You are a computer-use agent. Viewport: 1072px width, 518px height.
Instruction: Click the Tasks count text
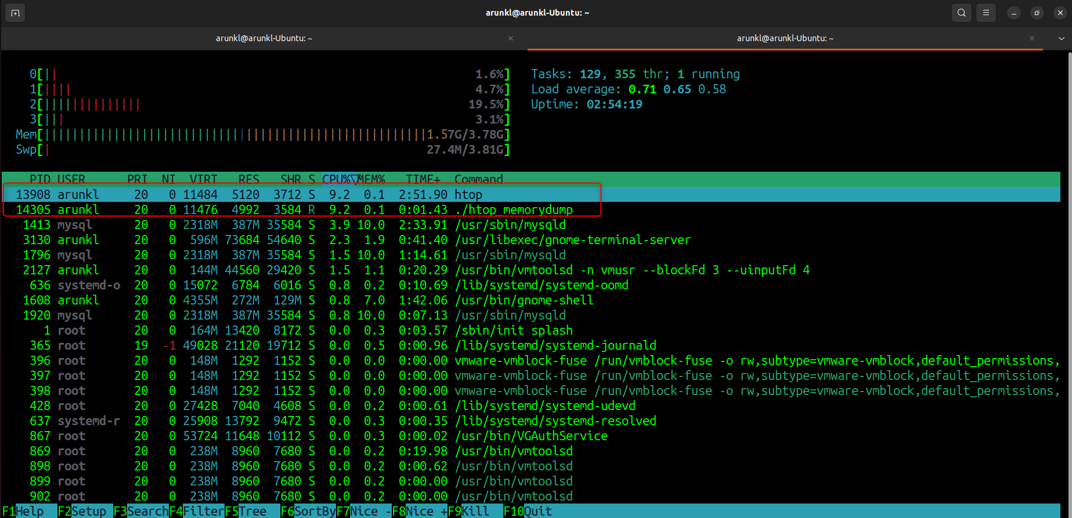tap(636, 74)
